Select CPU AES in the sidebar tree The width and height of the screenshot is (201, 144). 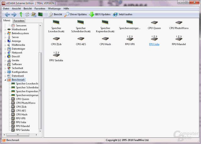click(x=21, y=111)
